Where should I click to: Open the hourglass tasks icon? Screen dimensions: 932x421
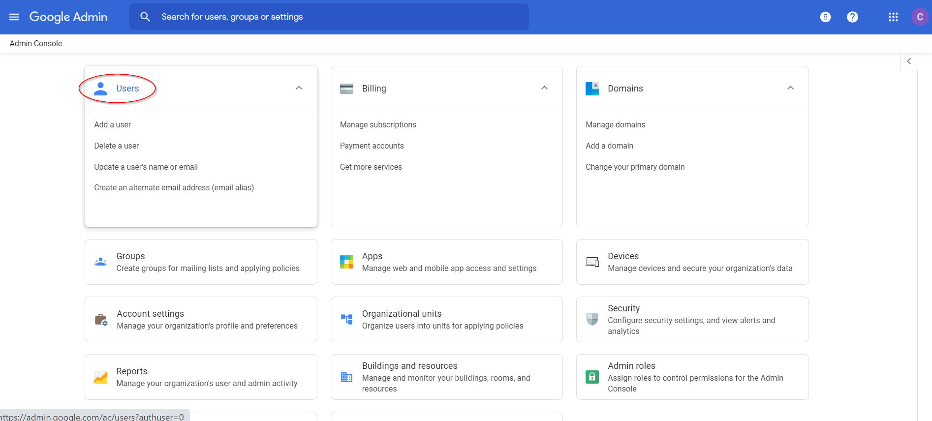click(825, 17)
